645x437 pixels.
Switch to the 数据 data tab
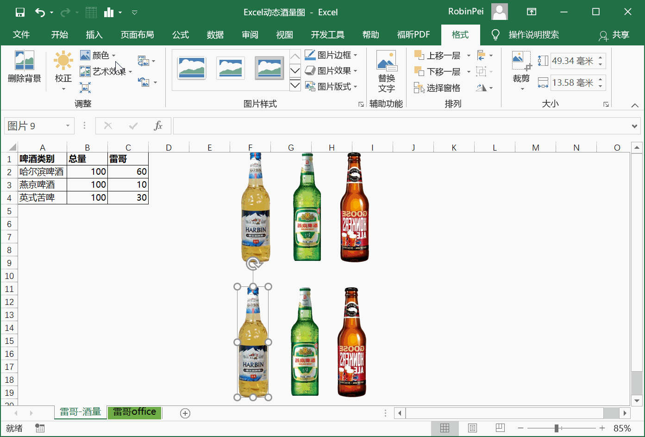pyautogui.click(x=215, y=35)
